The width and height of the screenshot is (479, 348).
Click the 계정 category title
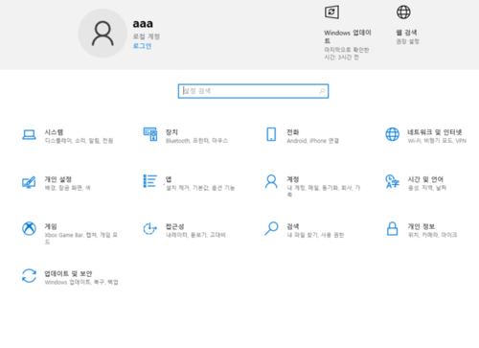(293, 179)
